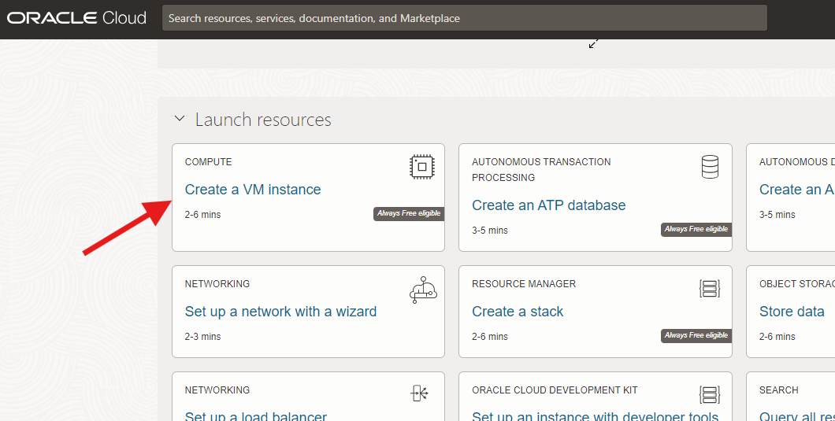Focus the search resources and services field
This screenshot has width=835, height=421.
click(x=464, y=18)
